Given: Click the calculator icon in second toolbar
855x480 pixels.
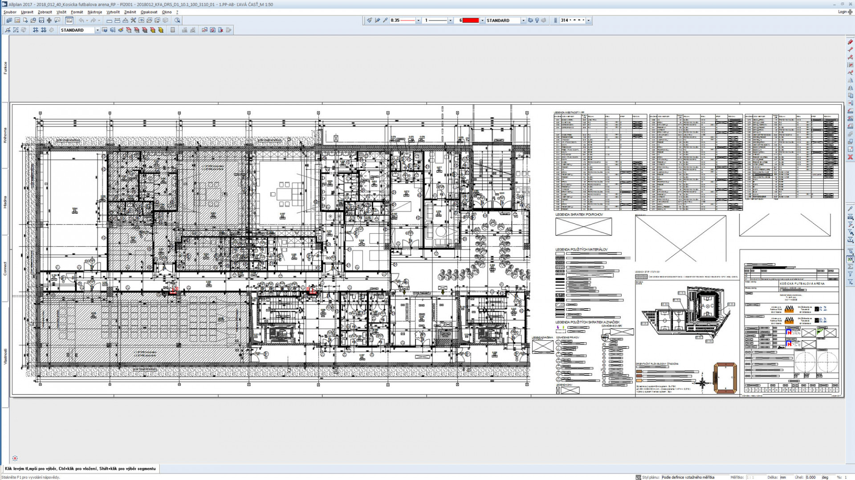Looking at the screenshot, I should [x=173, y=30].
